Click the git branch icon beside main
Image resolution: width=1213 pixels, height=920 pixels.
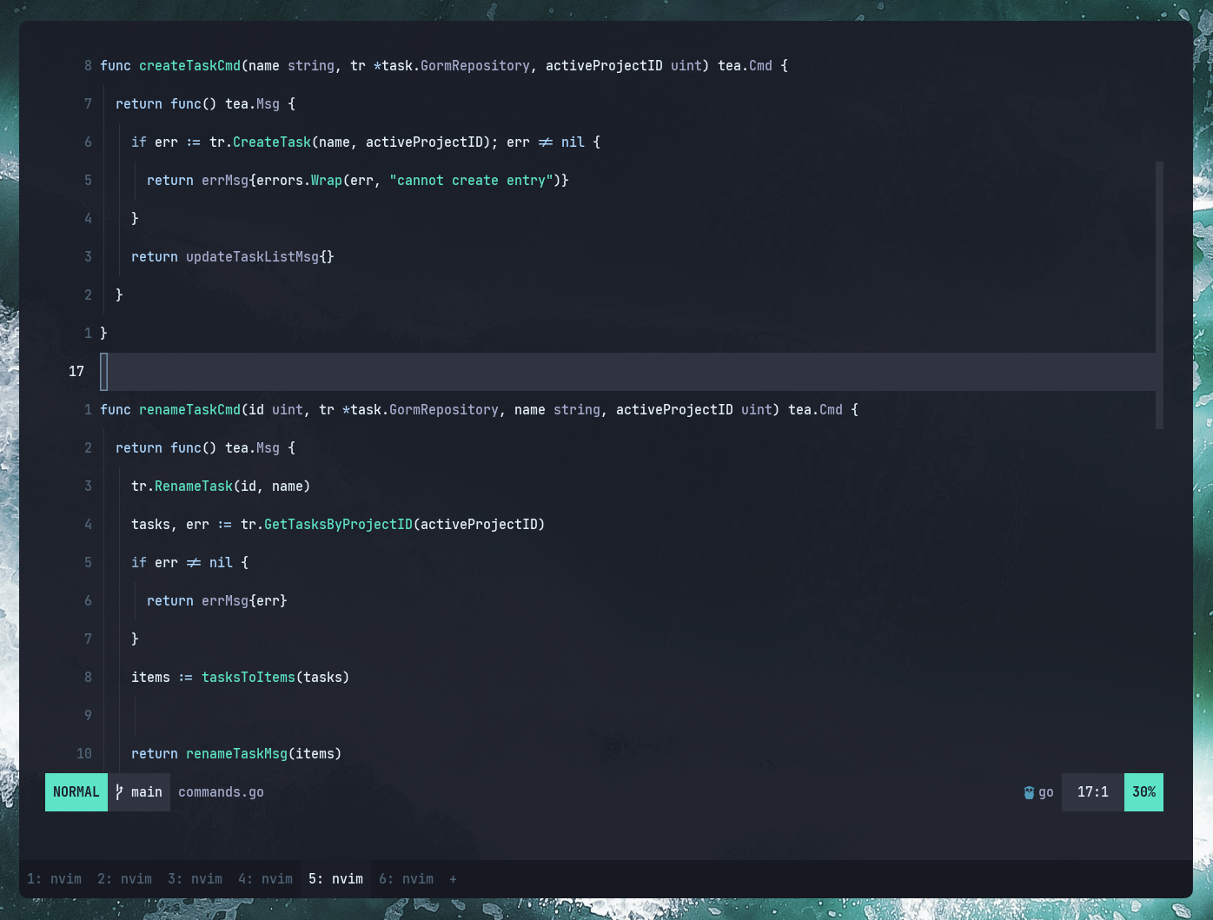click(119, 791)
